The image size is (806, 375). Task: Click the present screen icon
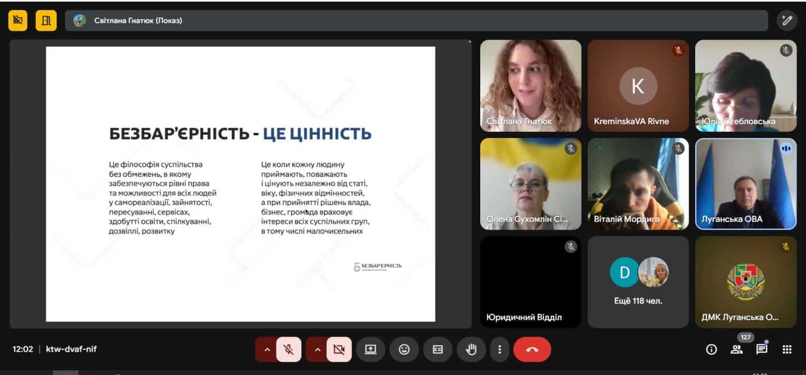371,350
